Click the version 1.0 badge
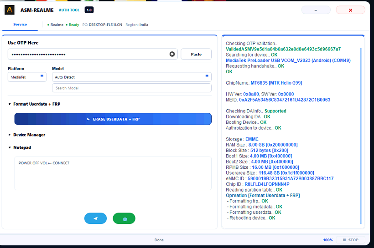Screen dimensions: 374x248 89,10
